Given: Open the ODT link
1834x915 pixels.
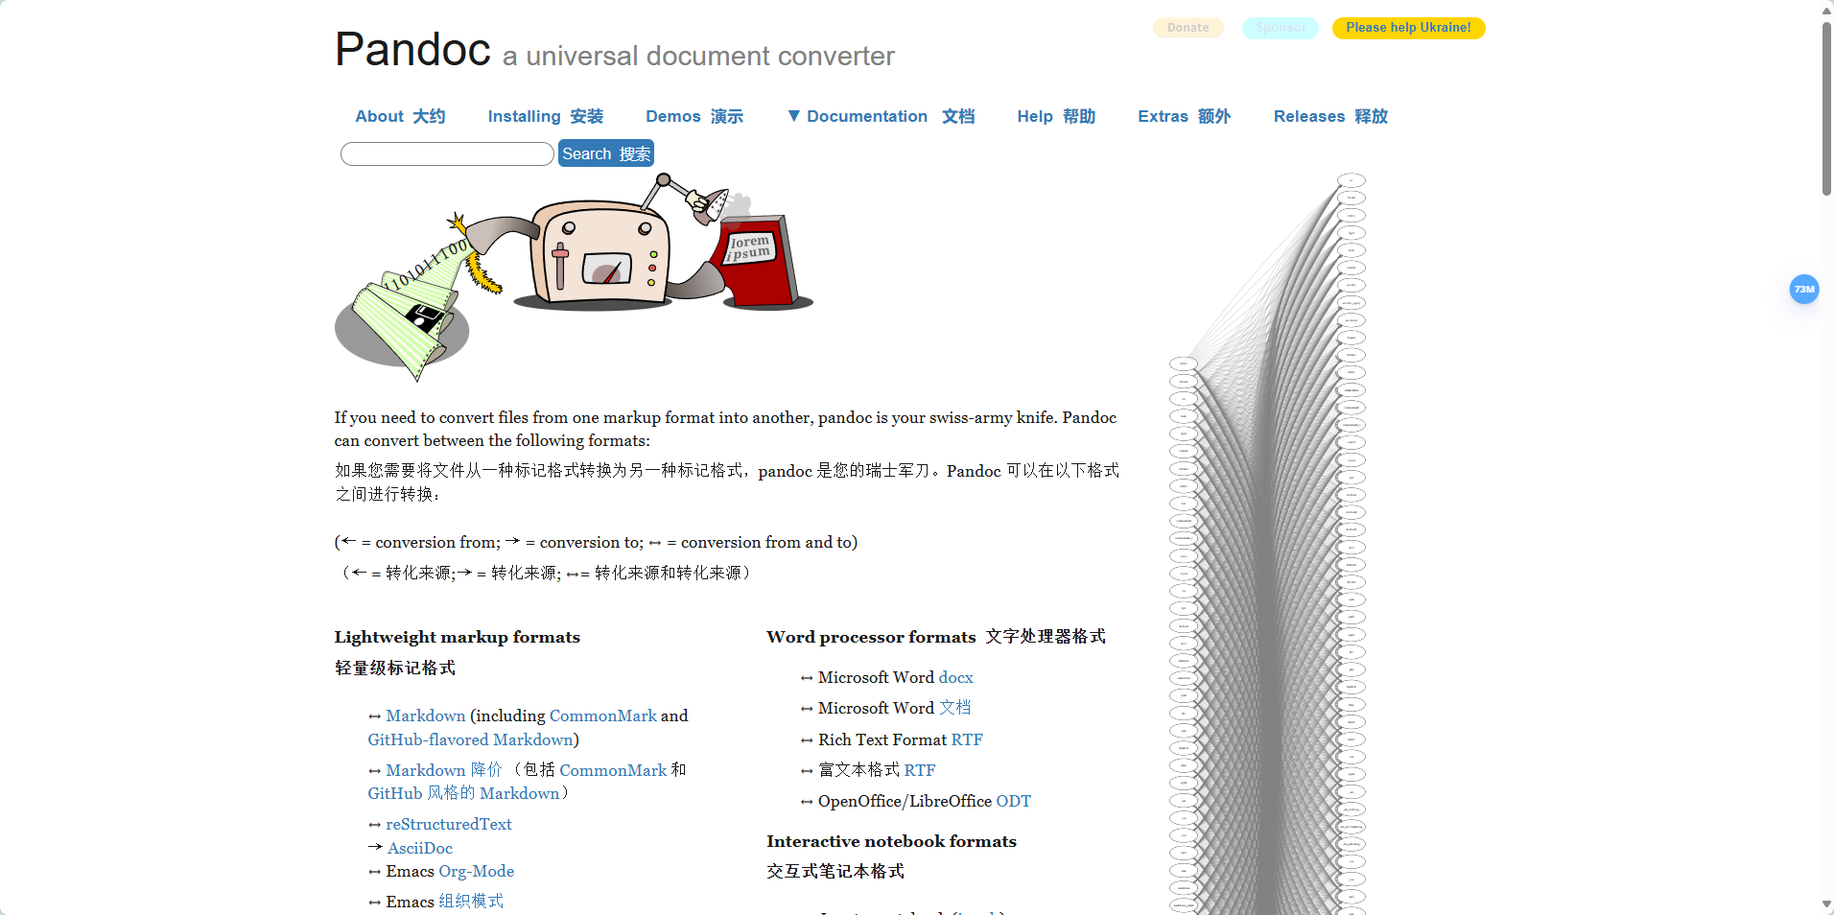Looking at the screenshot, I should 1013,801.
